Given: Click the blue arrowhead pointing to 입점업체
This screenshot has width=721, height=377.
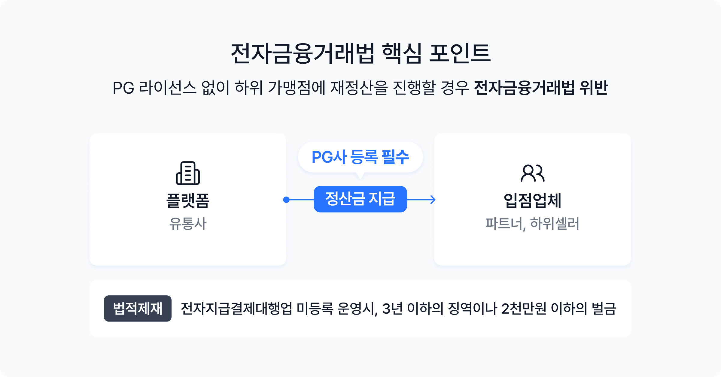Looking at the screenshot, I should [433, 200].
